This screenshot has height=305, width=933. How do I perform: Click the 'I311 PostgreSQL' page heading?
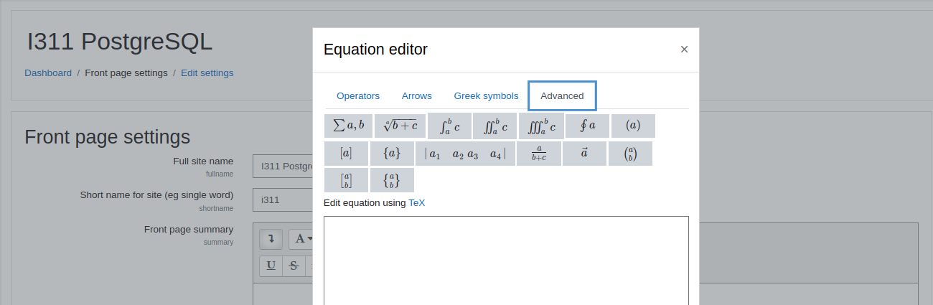120,42
